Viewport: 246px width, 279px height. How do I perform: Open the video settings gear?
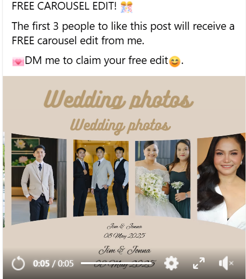171,263
